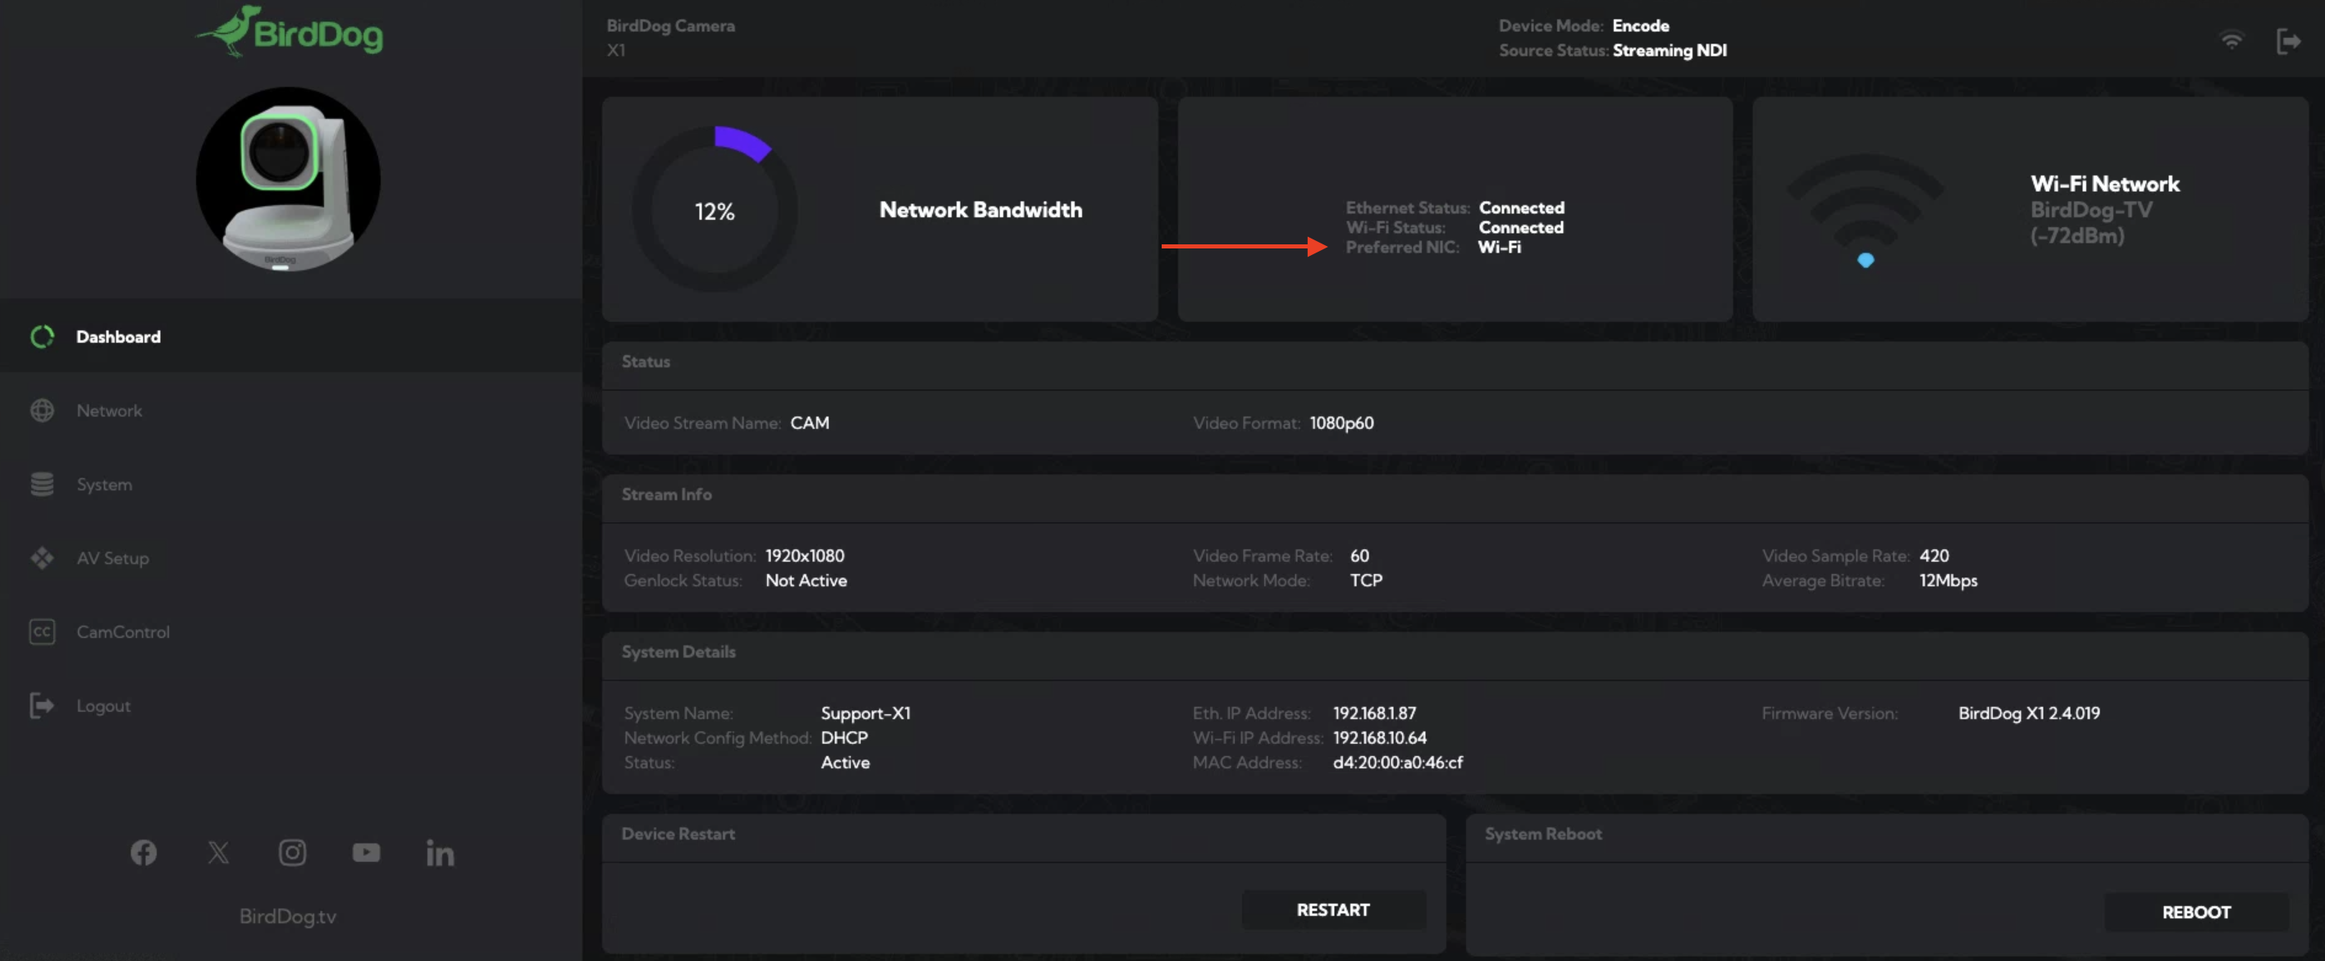Click the AV Setup diamond icon
2325x961 pixels.
click(x=42, y=558)
